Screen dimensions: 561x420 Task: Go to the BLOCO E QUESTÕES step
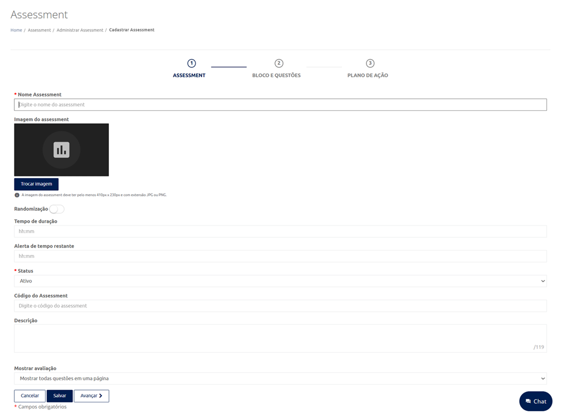click(x=276, y=76)
